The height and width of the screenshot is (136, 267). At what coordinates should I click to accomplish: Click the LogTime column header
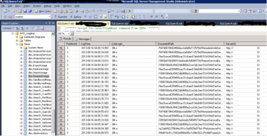coord(95,44)
